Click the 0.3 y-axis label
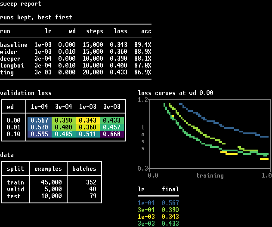Viewport: 272px width, 227px height. [143, 169]
